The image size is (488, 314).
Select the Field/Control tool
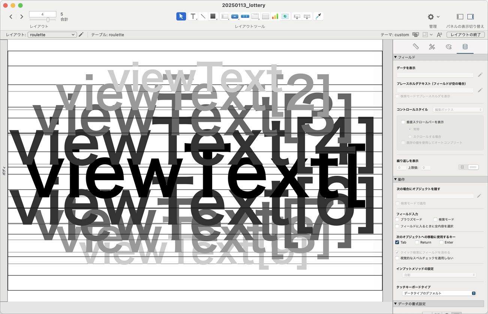[225, 16]
